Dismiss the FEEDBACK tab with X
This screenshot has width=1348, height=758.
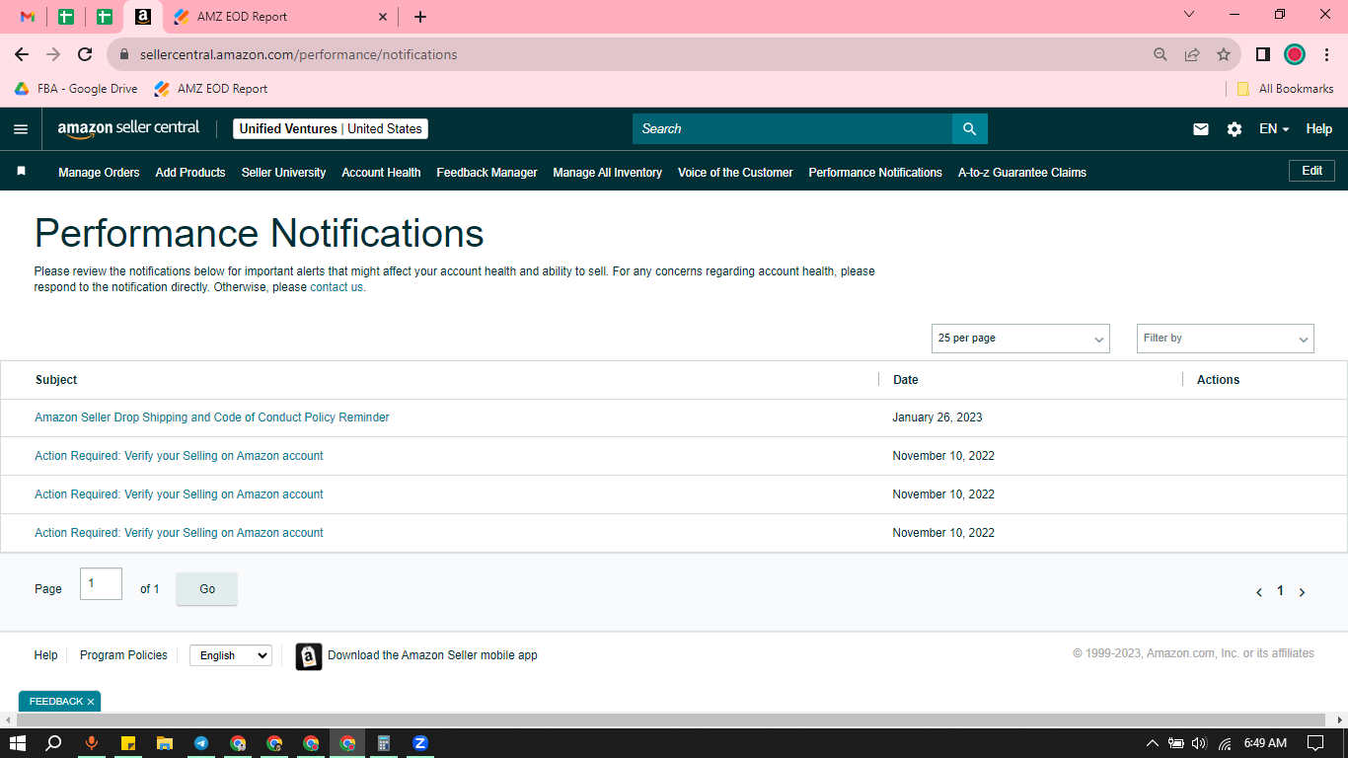click(91, 702)
